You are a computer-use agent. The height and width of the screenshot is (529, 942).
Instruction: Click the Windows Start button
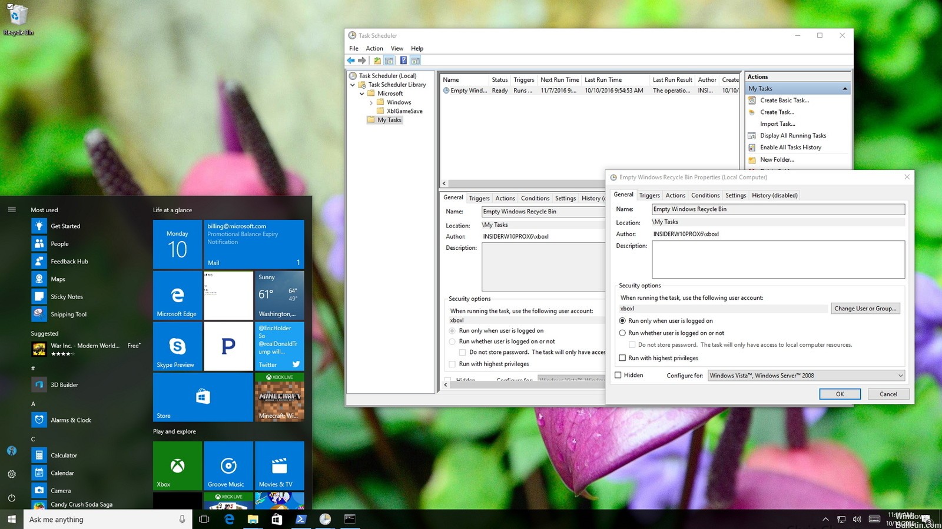12,519
